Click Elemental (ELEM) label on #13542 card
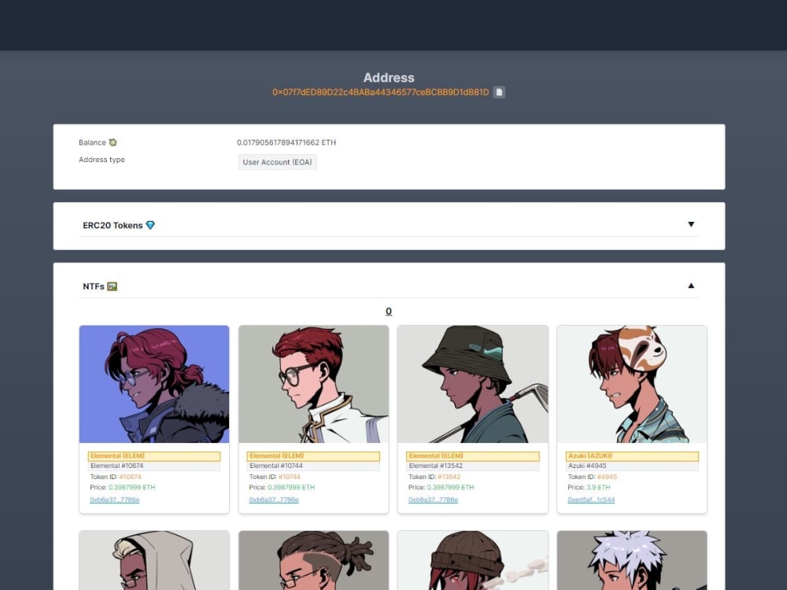This screenshot has width=787, height=590. pyautogui.click(x=473, y=456)
